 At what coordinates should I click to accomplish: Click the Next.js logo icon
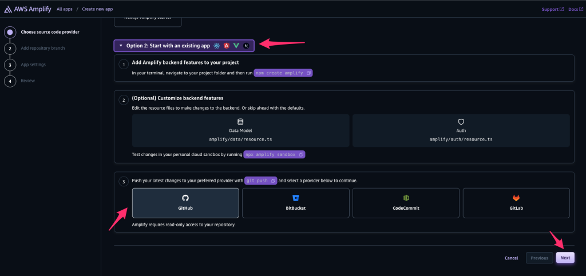click(246, 46)
